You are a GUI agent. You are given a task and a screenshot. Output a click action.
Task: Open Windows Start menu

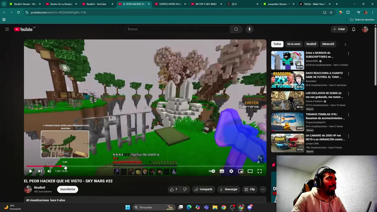tap(128, 207)
